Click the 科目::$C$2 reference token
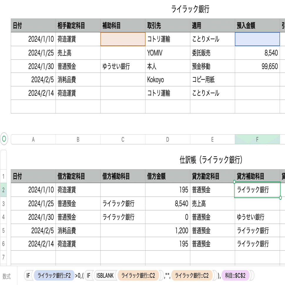Viewport: 285px width, 285px height. (237, 276)
